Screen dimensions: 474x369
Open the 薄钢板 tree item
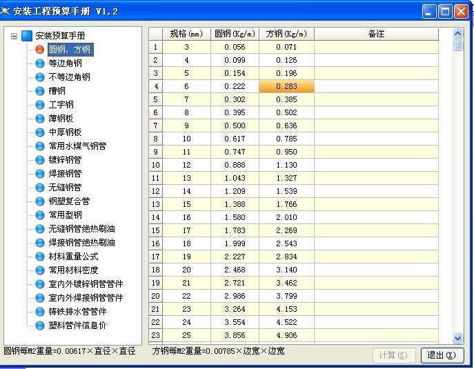(x=61, y=119)
